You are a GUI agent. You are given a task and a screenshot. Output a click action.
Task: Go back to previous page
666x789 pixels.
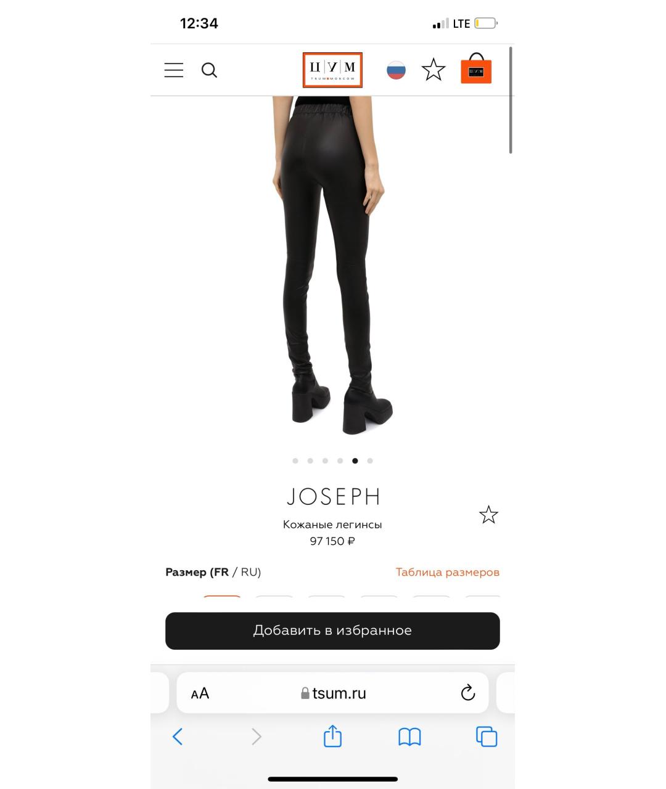tap(178, 737)
